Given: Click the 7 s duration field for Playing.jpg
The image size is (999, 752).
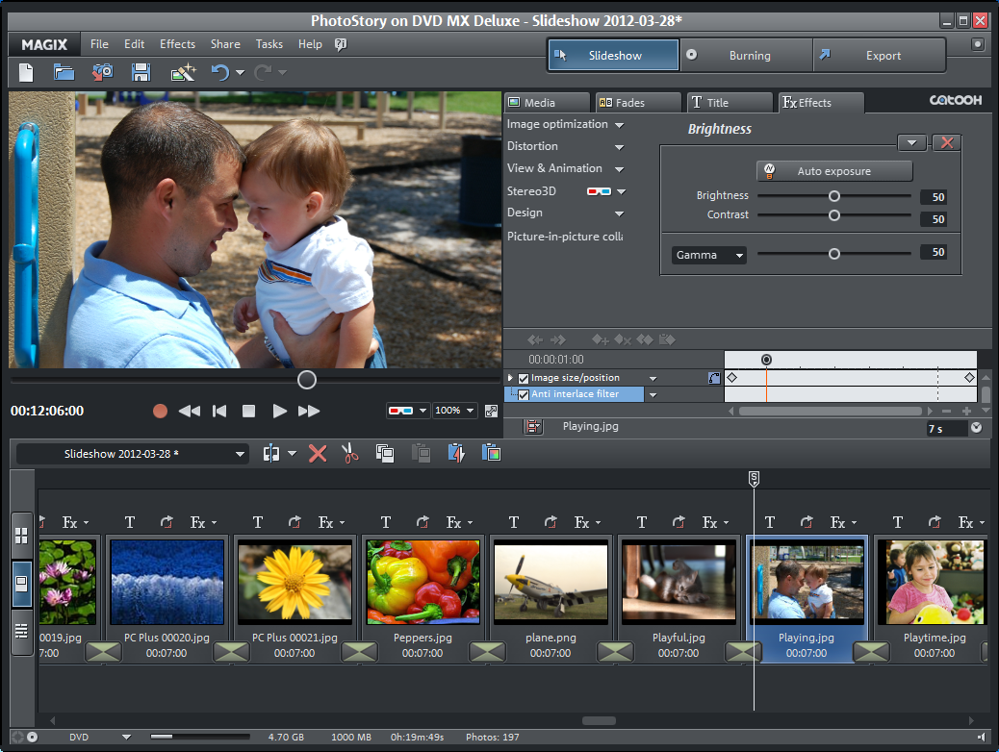Looking at the screenshot, I should [x=946, y=429].
